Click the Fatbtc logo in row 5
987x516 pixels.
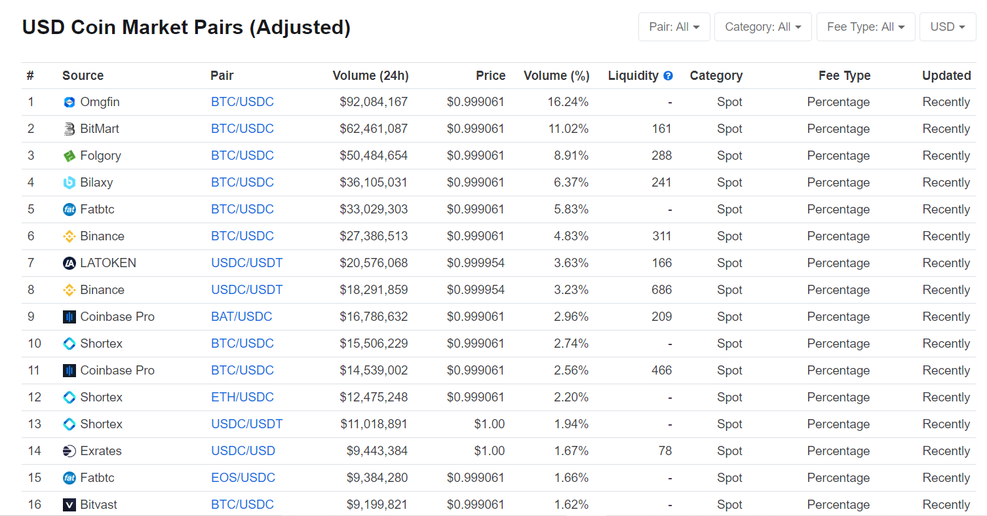click(x=69, y=210)
